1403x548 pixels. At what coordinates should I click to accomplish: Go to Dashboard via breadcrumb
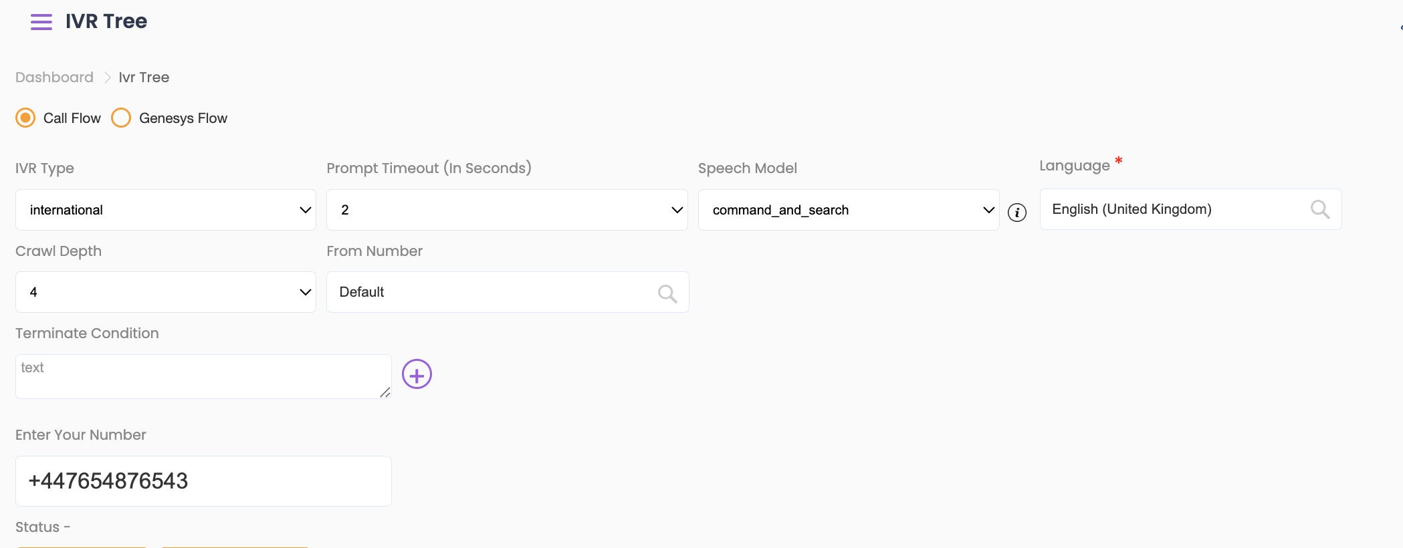(54, 78)
